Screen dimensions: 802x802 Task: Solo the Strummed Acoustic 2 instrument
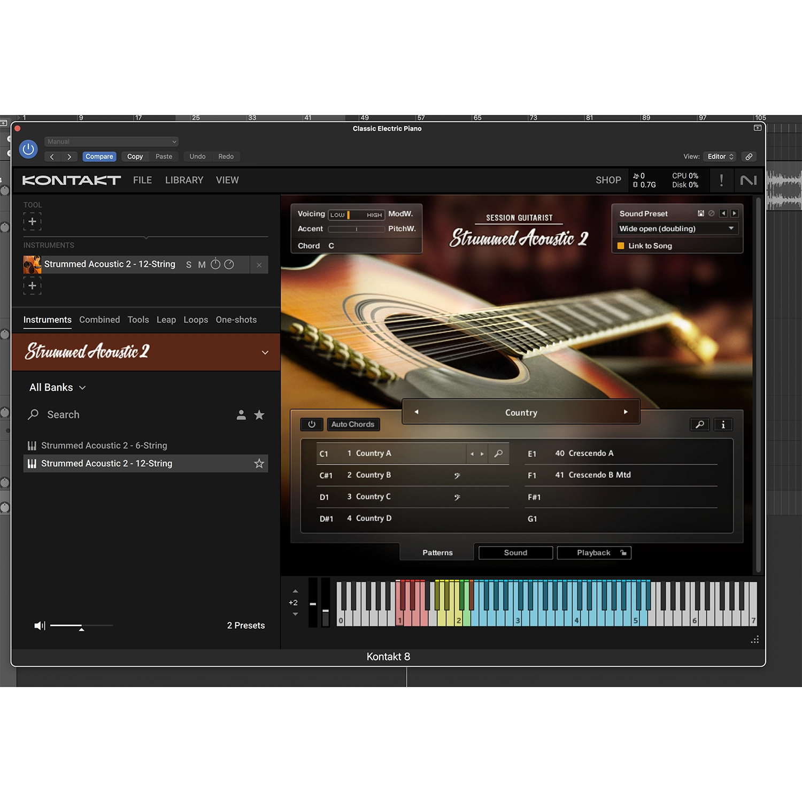tap(189, 265)
